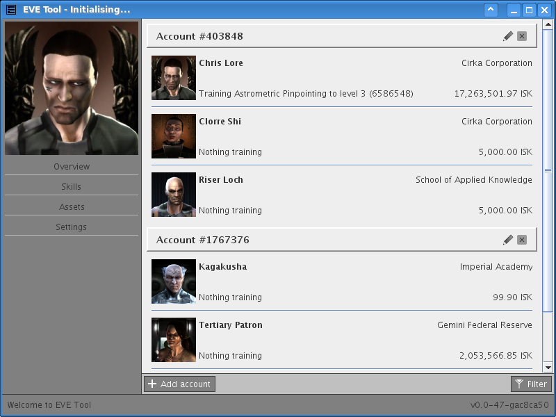Open the Overview section
This screenshot has height=417, width=556.
72,167
